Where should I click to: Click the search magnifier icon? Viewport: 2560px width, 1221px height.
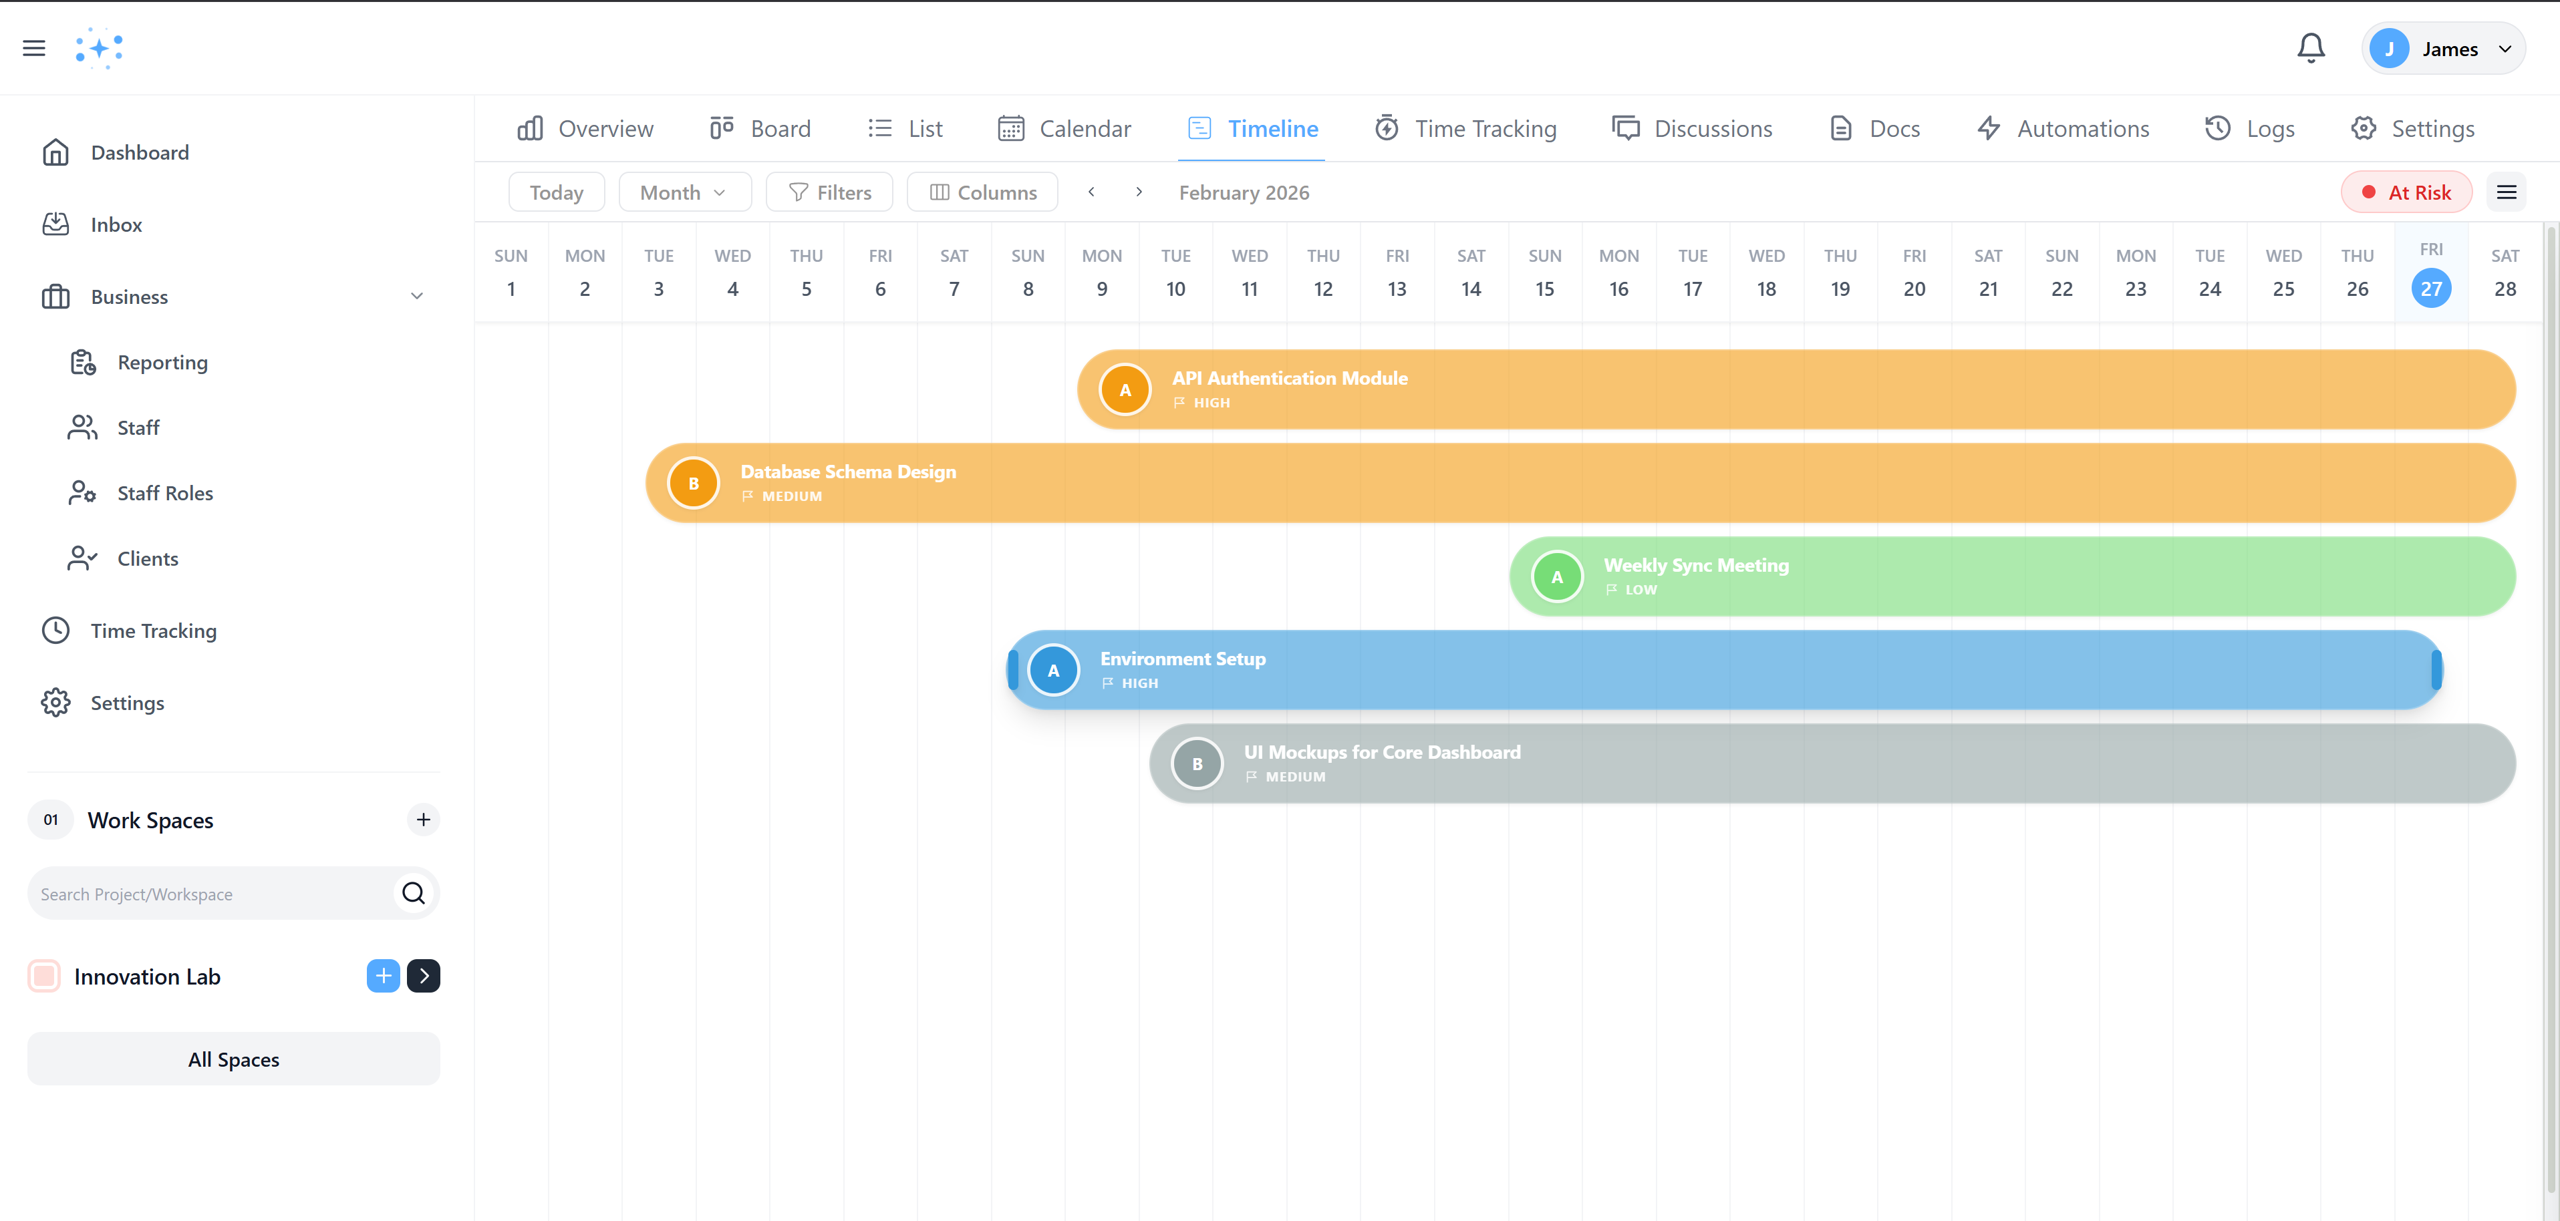[414, 893]
